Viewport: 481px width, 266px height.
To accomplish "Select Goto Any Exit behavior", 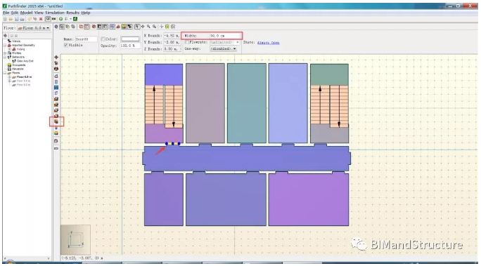I will pos(25,61).
